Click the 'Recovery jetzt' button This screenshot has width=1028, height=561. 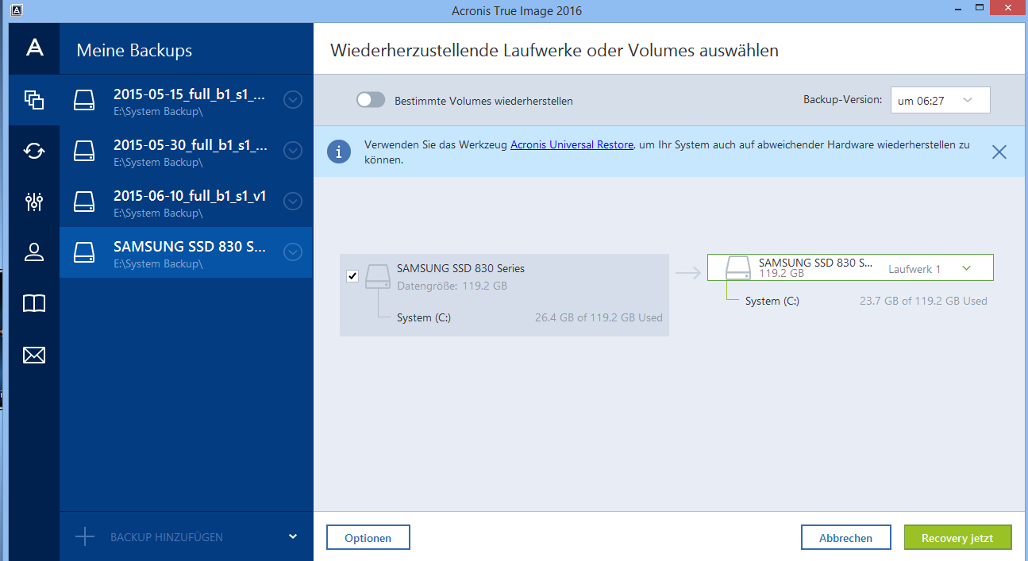click(x=957, y=538)
